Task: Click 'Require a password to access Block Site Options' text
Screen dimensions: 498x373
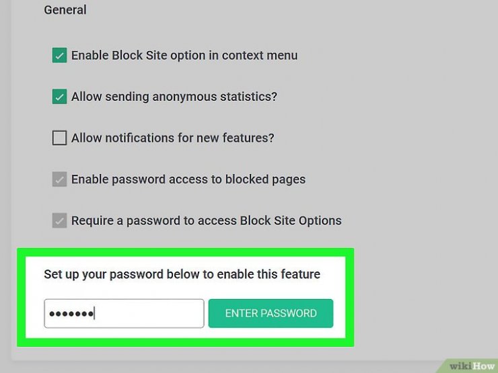Action: tap(206, 220)
